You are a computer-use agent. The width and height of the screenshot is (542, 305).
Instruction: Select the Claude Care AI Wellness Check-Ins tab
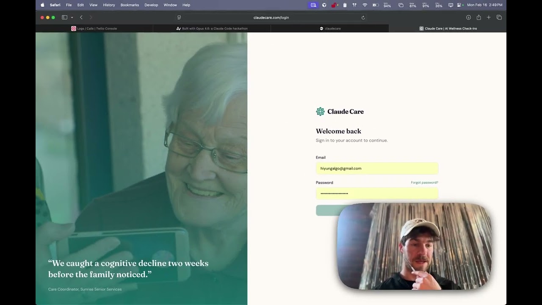pos(448,28)
